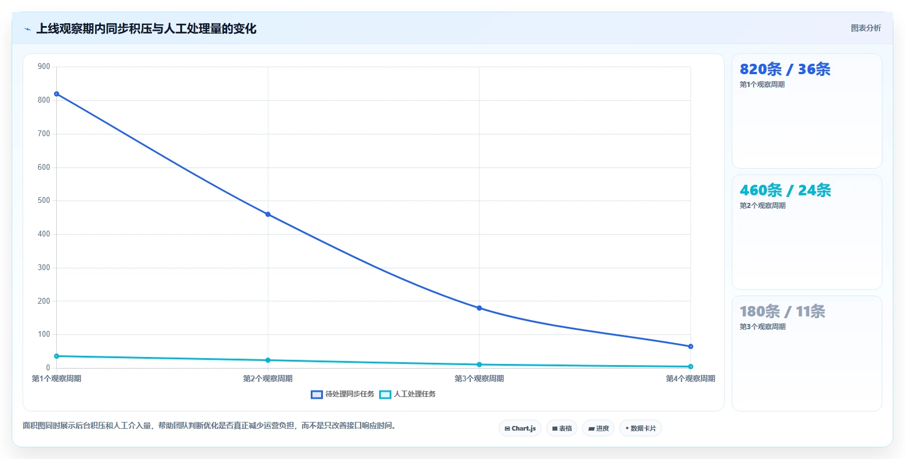
Task: Click the 图表分析 label in header
Action: pyautogui.click(x=866, y=28)
